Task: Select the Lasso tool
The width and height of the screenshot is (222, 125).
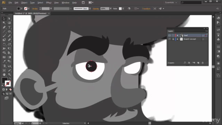Action: (x=9, y=23)
